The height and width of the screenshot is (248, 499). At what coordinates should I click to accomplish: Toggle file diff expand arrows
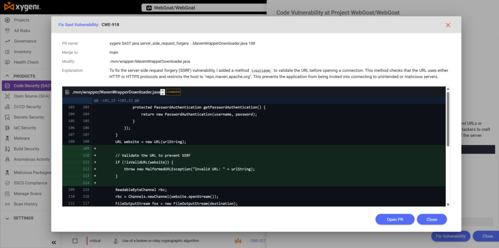click(163, 92)
